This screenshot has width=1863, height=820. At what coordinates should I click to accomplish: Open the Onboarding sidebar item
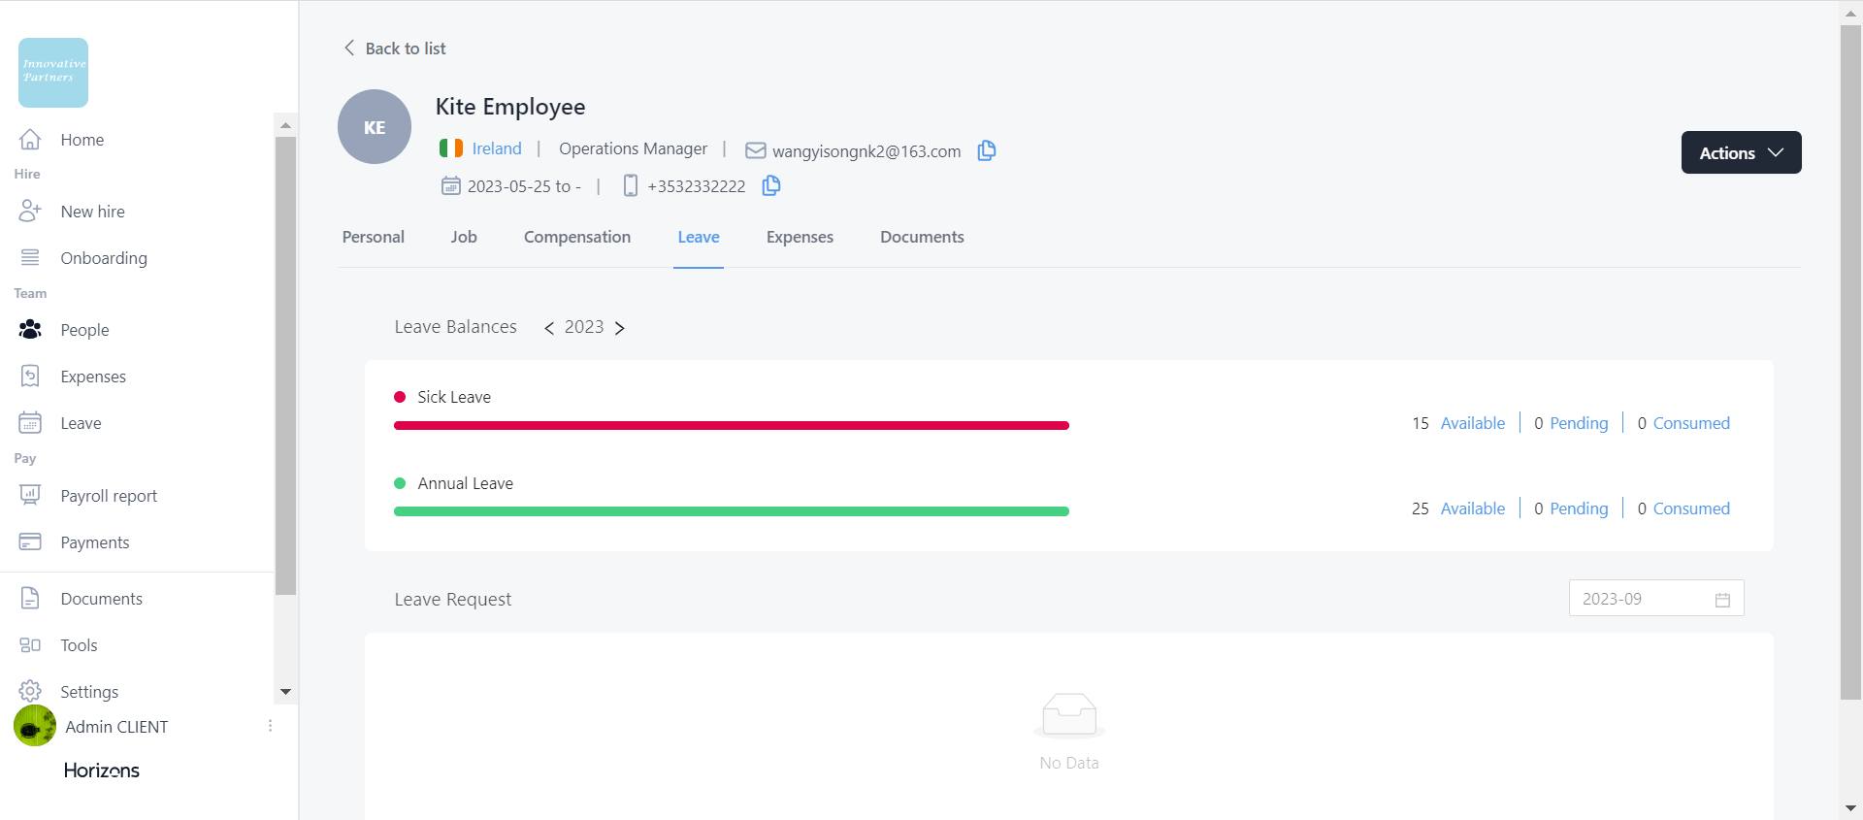click(x=103, y=258)
